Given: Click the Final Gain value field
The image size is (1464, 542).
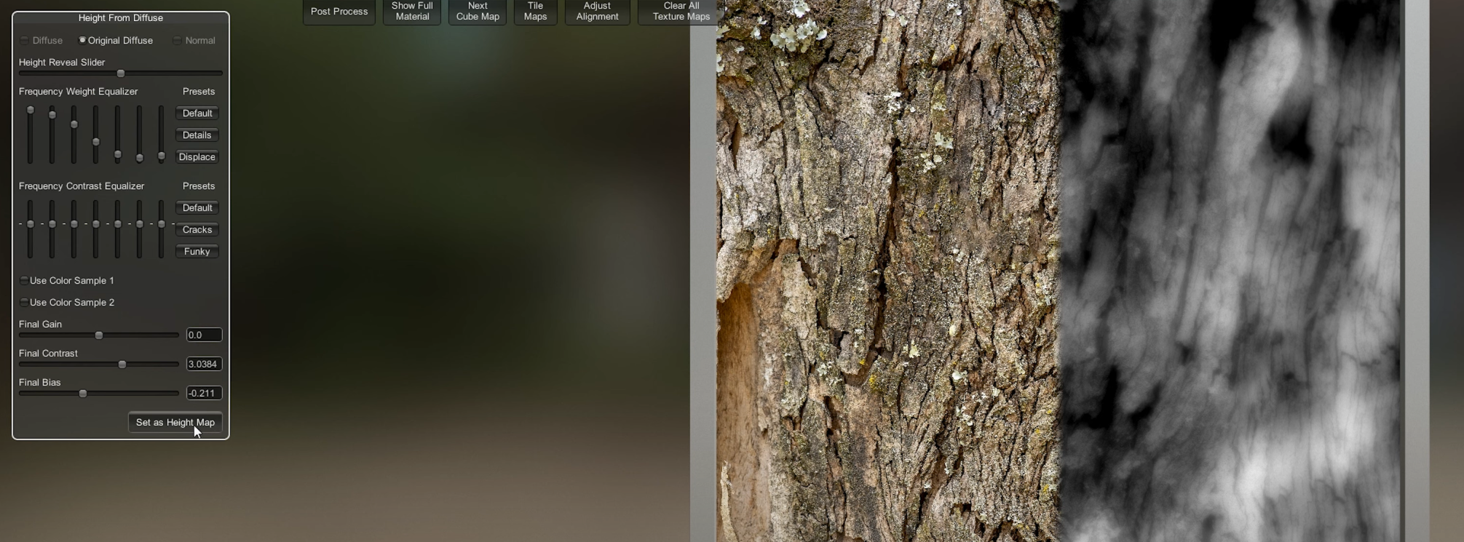Looking at the screenshot, I should click(x=204, y=335).
